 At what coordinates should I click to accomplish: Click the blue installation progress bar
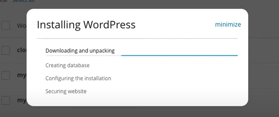click(x=179, y=55)
